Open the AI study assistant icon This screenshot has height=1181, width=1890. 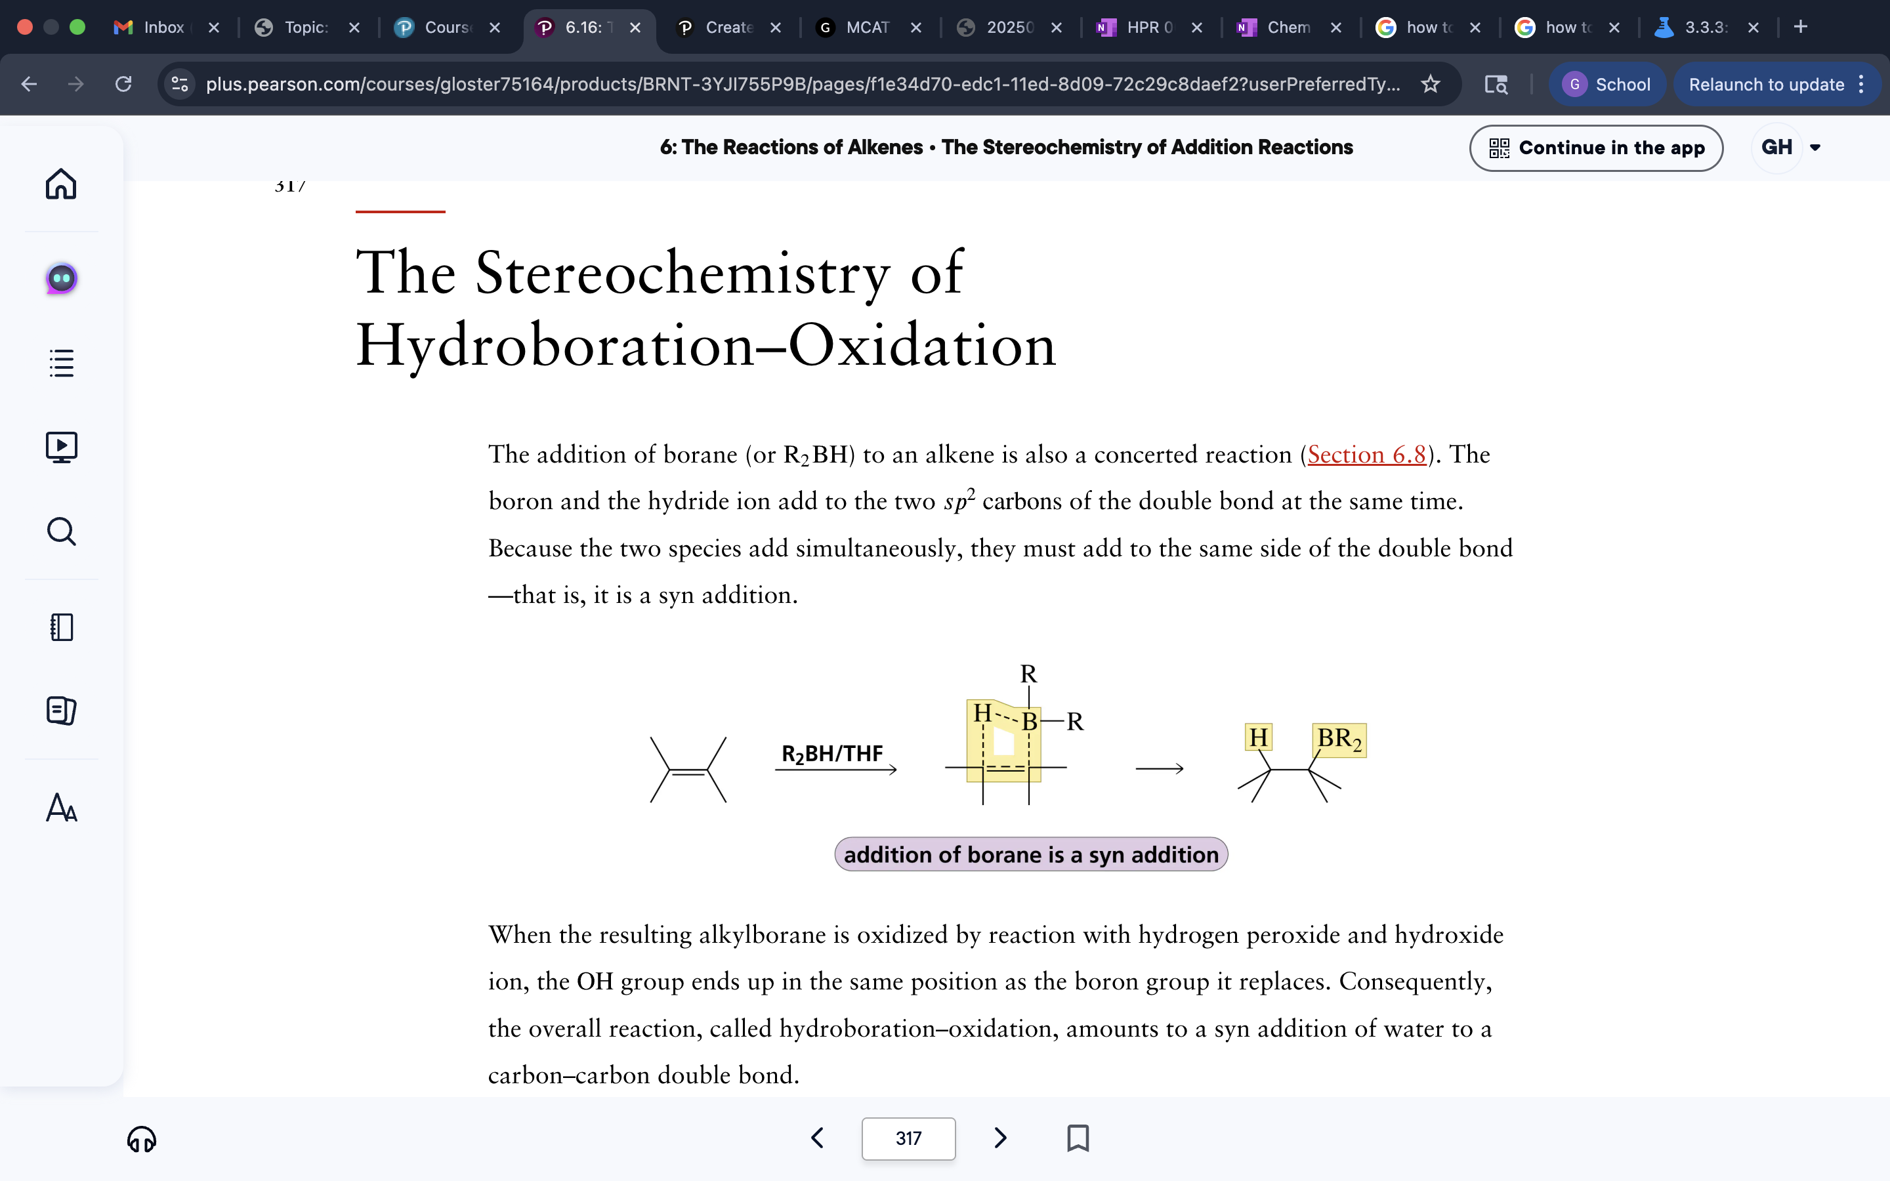pyautogui.click(x=61, y=279)
